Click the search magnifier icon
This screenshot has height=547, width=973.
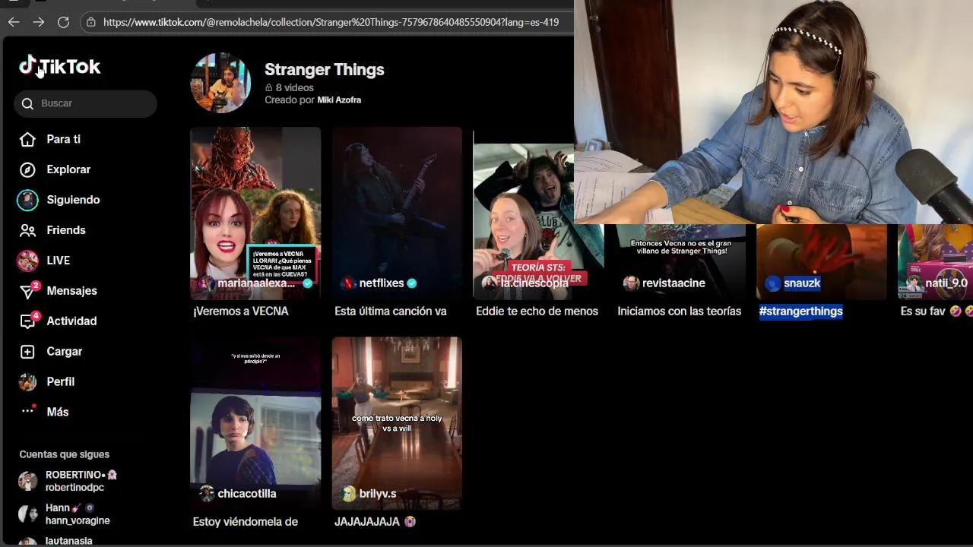click(28, 103)
